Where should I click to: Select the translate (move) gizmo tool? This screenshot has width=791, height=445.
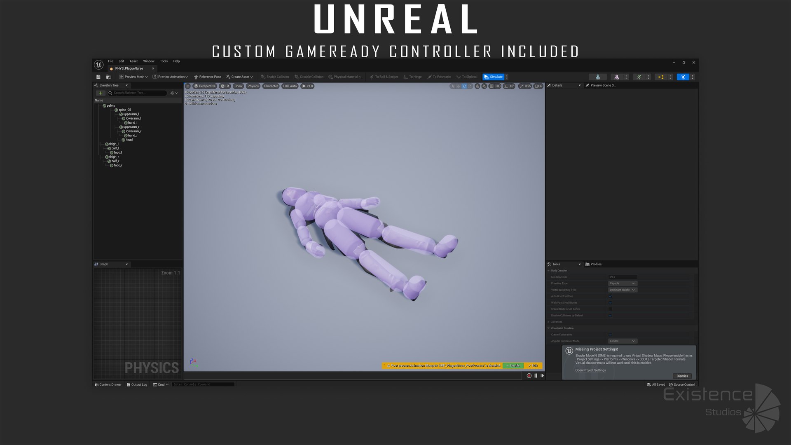[x=459, y=86]
